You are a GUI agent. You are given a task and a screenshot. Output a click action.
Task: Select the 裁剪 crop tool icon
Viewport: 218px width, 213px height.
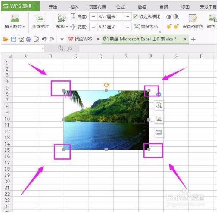tap(62, 18)
